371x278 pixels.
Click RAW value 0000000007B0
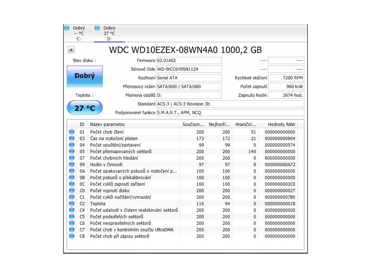280,197
